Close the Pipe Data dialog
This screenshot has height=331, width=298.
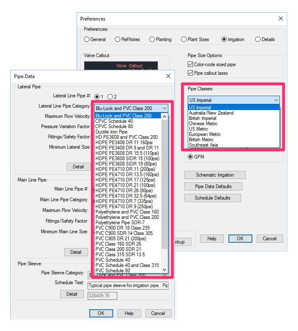[168, 76]
